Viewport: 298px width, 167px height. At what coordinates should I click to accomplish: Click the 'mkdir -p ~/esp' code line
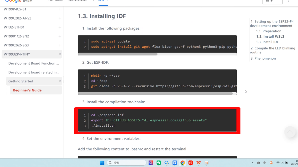[x=105, y=76]
